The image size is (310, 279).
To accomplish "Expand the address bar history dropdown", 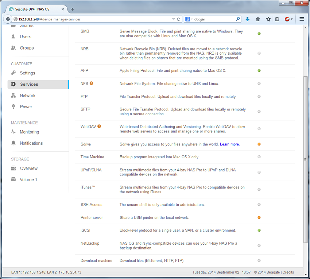I will pyautogui.click(x=174, y=19).
